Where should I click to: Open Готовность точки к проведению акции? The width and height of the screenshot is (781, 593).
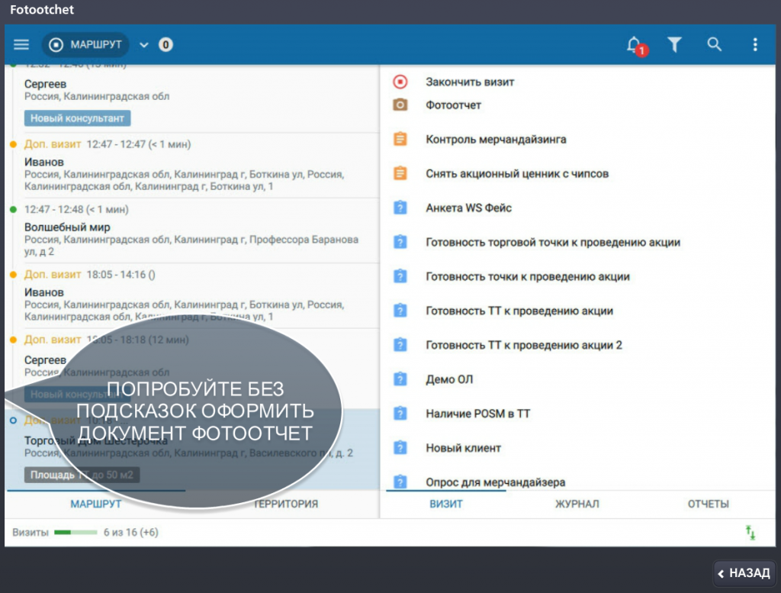528,277
